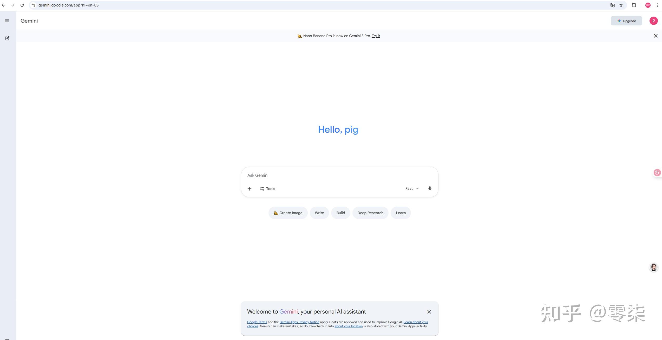
Task: Dismiss the Nano Banana Pro banner
Action: tap(656, 36)
